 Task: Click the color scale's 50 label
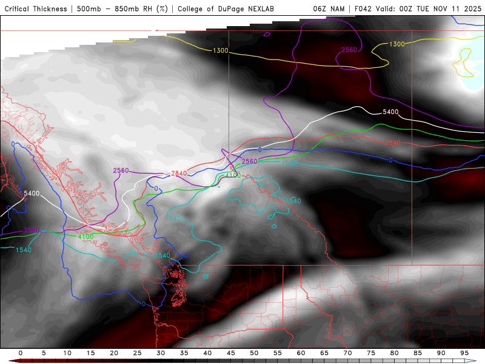pyautogui.click(x=254, y=353)
